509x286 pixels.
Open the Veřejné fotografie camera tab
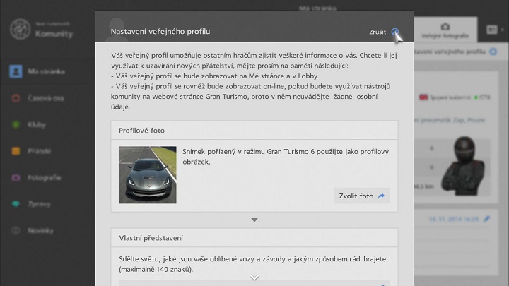[445, 28]
